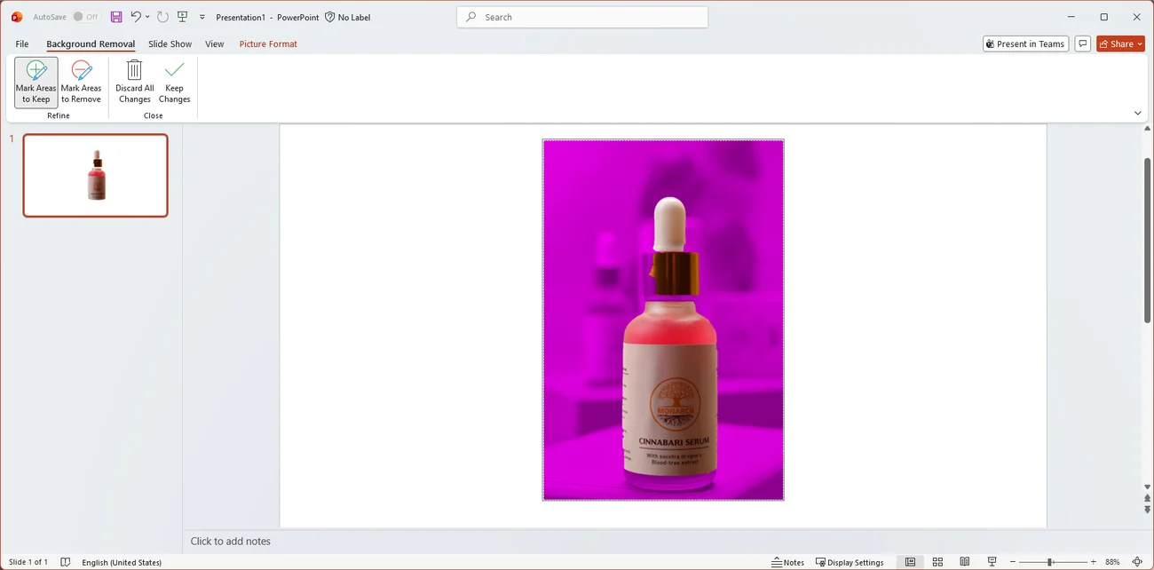Screen dimensions: 1154x570
Task: Open the Customize Quick Access Toolbar dropdown
Action: coord(202,17)
